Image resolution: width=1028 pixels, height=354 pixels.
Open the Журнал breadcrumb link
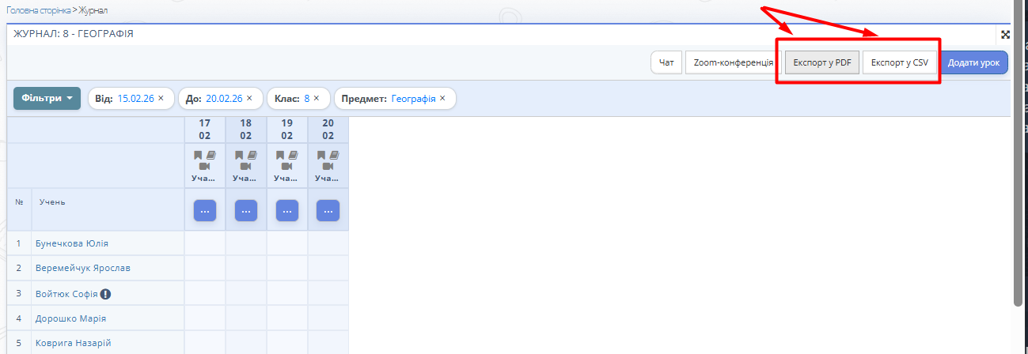(x=93, y=10)
